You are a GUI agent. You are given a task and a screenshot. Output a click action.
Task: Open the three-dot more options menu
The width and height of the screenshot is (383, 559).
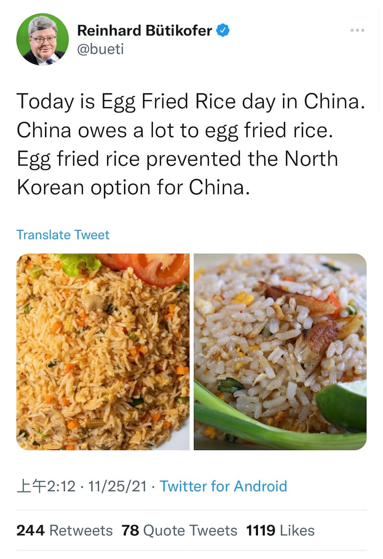pyautogui.click(x=357, y=30)
